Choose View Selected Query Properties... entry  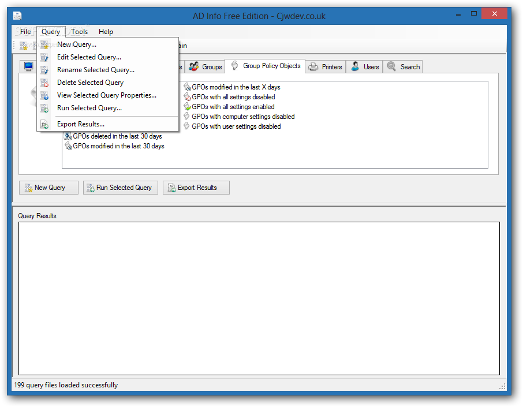pos(108,95)
